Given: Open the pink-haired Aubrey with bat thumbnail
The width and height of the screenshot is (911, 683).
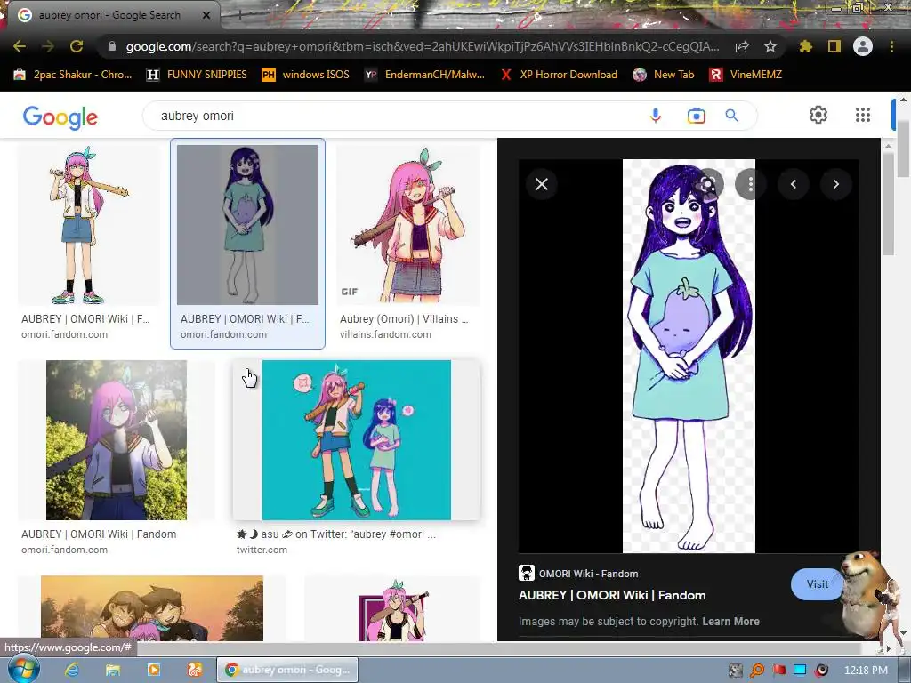Looking at the screenshot, I should (88, 225).
